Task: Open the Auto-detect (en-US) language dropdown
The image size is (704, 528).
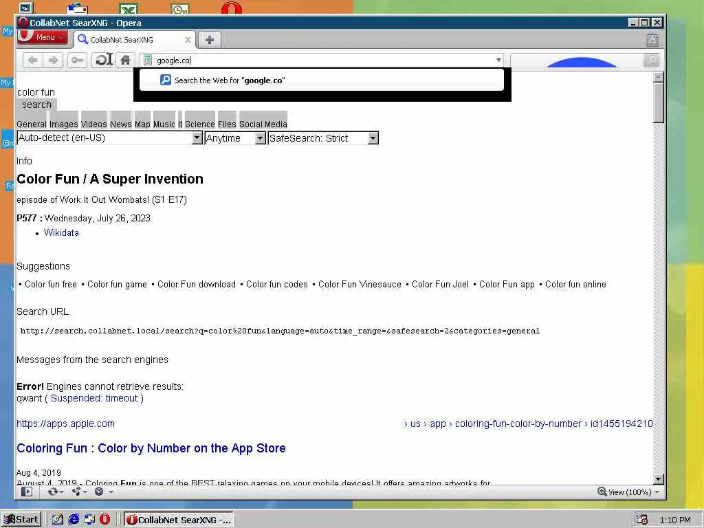Action: [109, 137]
